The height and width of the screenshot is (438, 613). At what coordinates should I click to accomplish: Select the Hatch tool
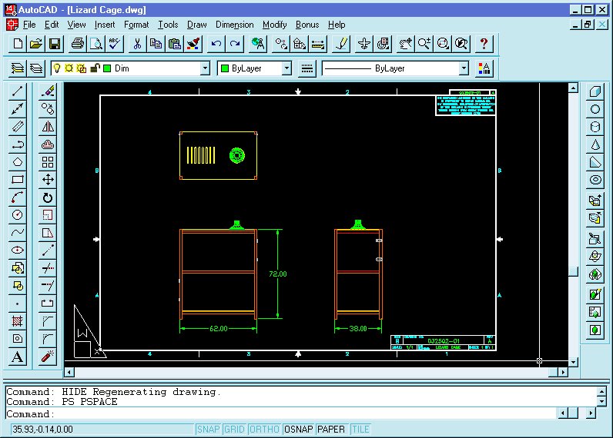click(x=18, y=320)
